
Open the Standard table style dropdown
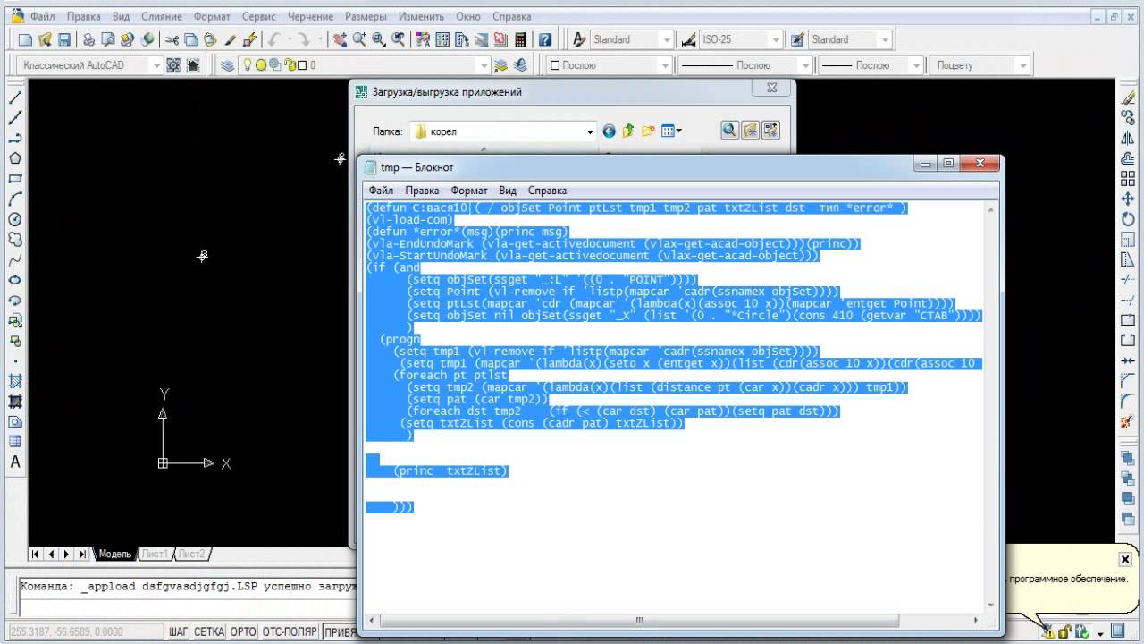885,39
